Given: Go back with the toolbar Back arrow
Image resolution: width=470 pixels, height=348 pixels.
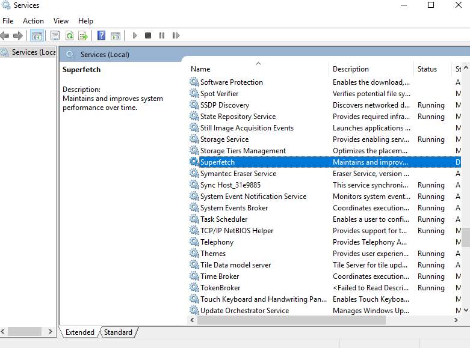Looking at the screenshot, I should pyautogui.click(x=5, y=35).
